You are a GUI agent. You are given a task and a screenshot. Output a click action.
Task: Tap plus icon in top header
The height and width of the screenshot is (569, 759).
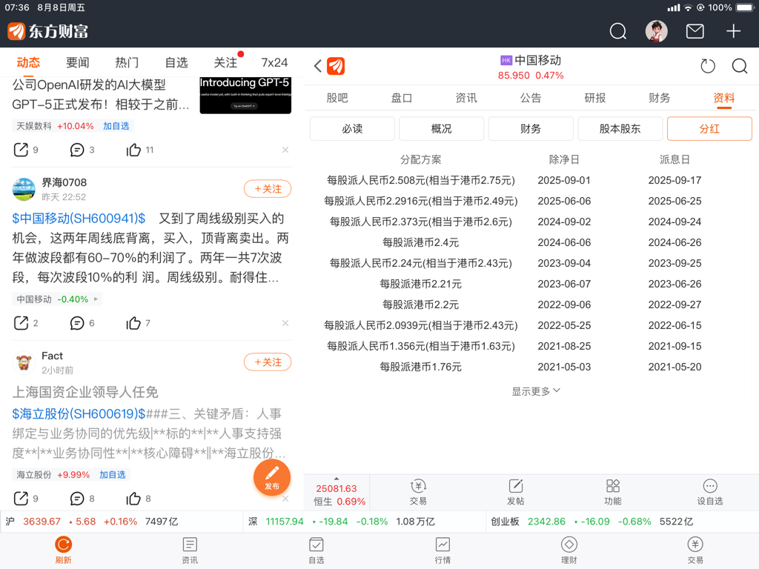[x=733, y=31]
